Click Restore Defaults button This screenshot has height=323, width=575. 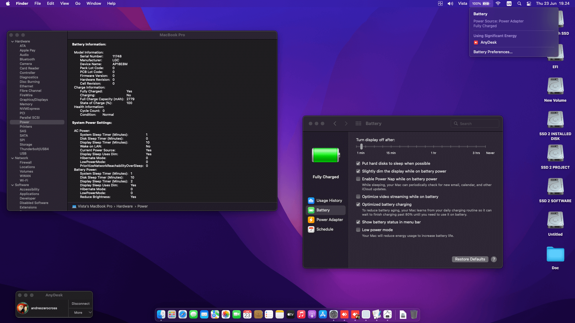coord(470,259)
